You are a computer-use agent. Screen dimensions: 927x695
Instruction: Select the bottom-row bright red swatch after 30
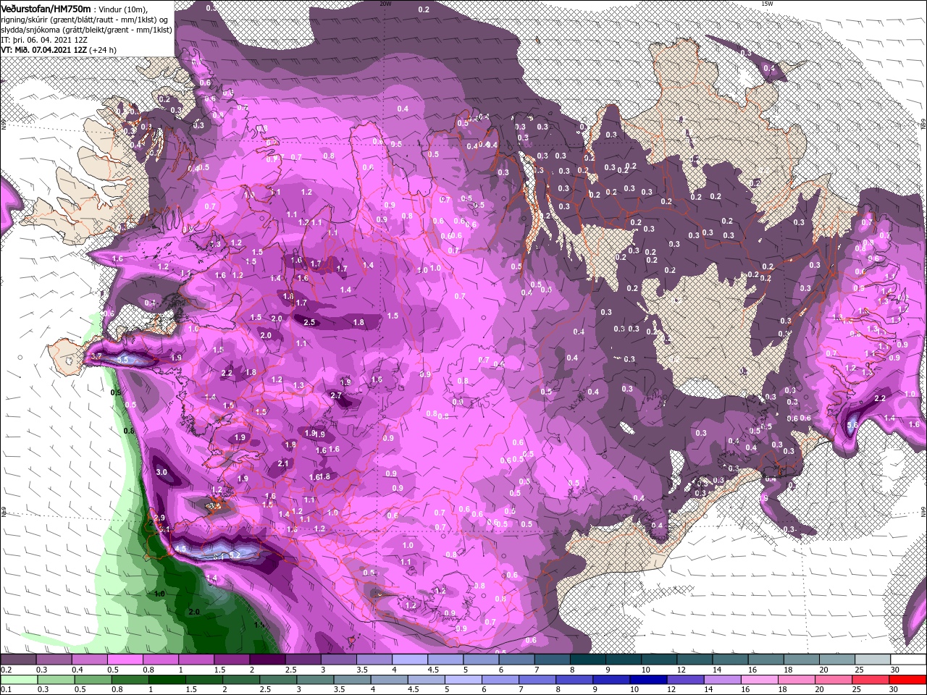906,680
